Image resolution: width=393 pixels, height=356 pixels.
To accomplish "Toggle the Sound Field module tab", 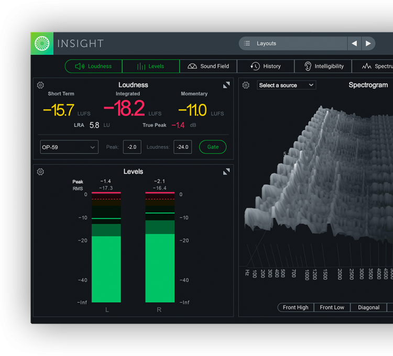I will click(208, 66).
